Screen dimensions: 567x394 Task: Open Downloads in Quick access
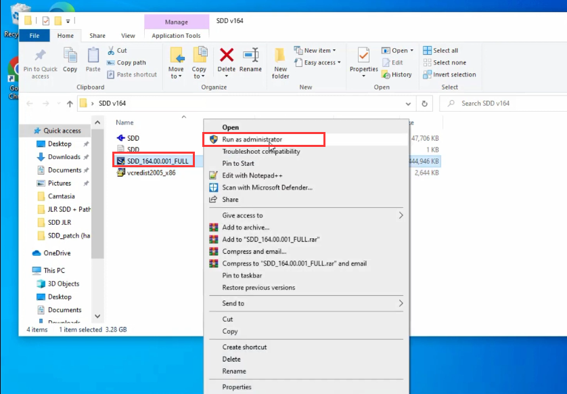64,156
